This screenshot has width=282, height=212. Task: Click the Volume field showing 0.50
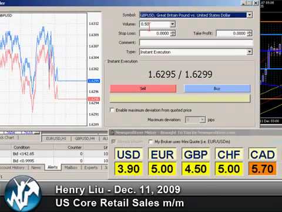[155, 24]
